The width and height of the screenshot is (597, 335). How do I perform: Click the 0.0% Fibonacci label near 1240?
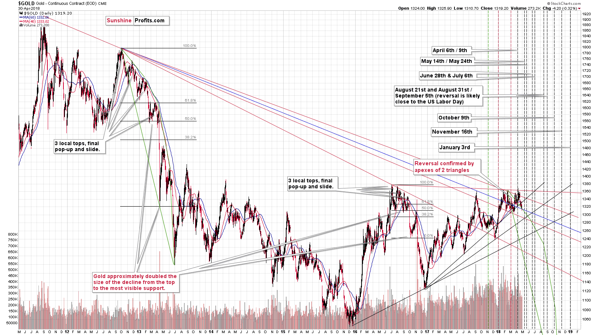coord(428,236)
